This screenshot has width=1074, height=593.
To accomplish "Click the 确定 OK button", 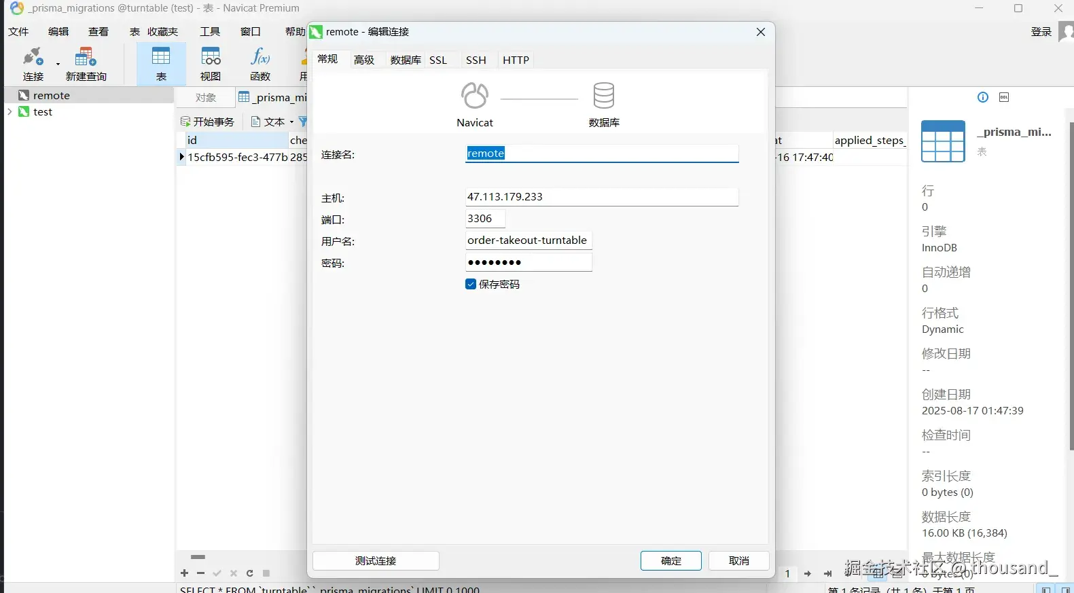I will click(x=671, y=560).
